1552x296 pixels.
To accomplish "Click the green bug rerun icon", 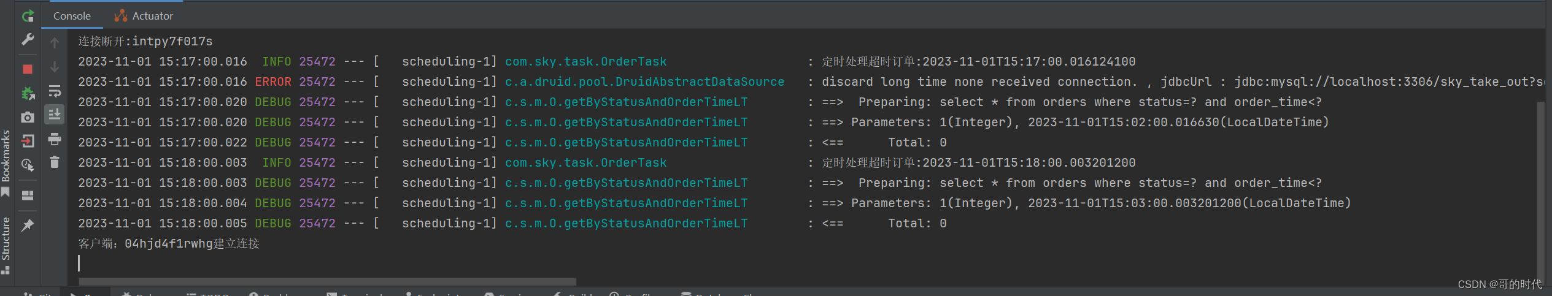I will [28, 93].
